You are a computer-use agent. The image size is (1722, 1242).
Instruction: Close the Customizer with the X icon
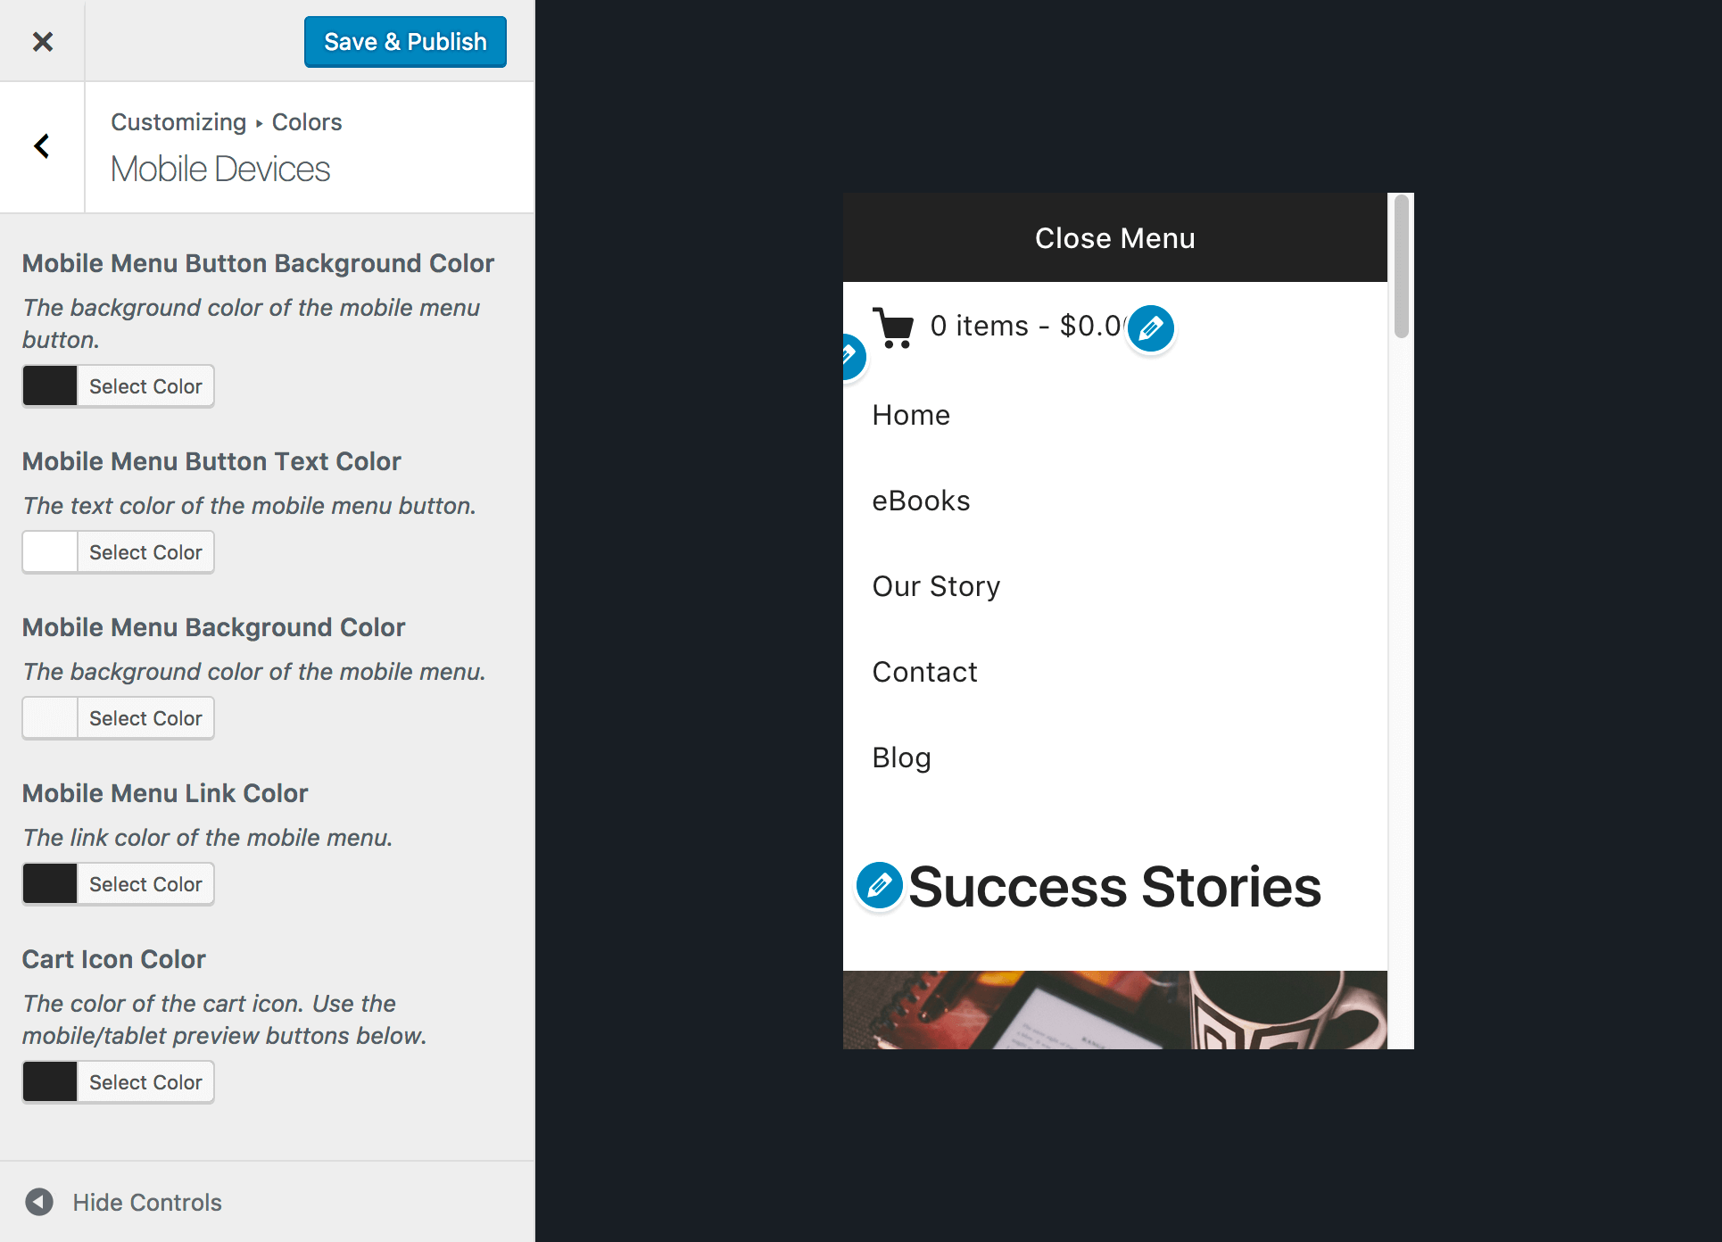coord(42,41)
